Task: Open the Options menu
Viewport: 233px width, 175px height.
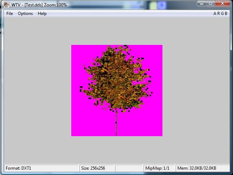Action: coord(25,14)
